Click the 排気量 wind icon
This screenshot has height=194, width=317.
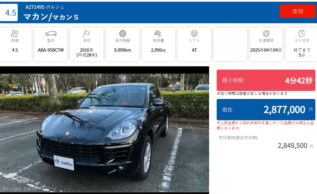pos(158,33)
